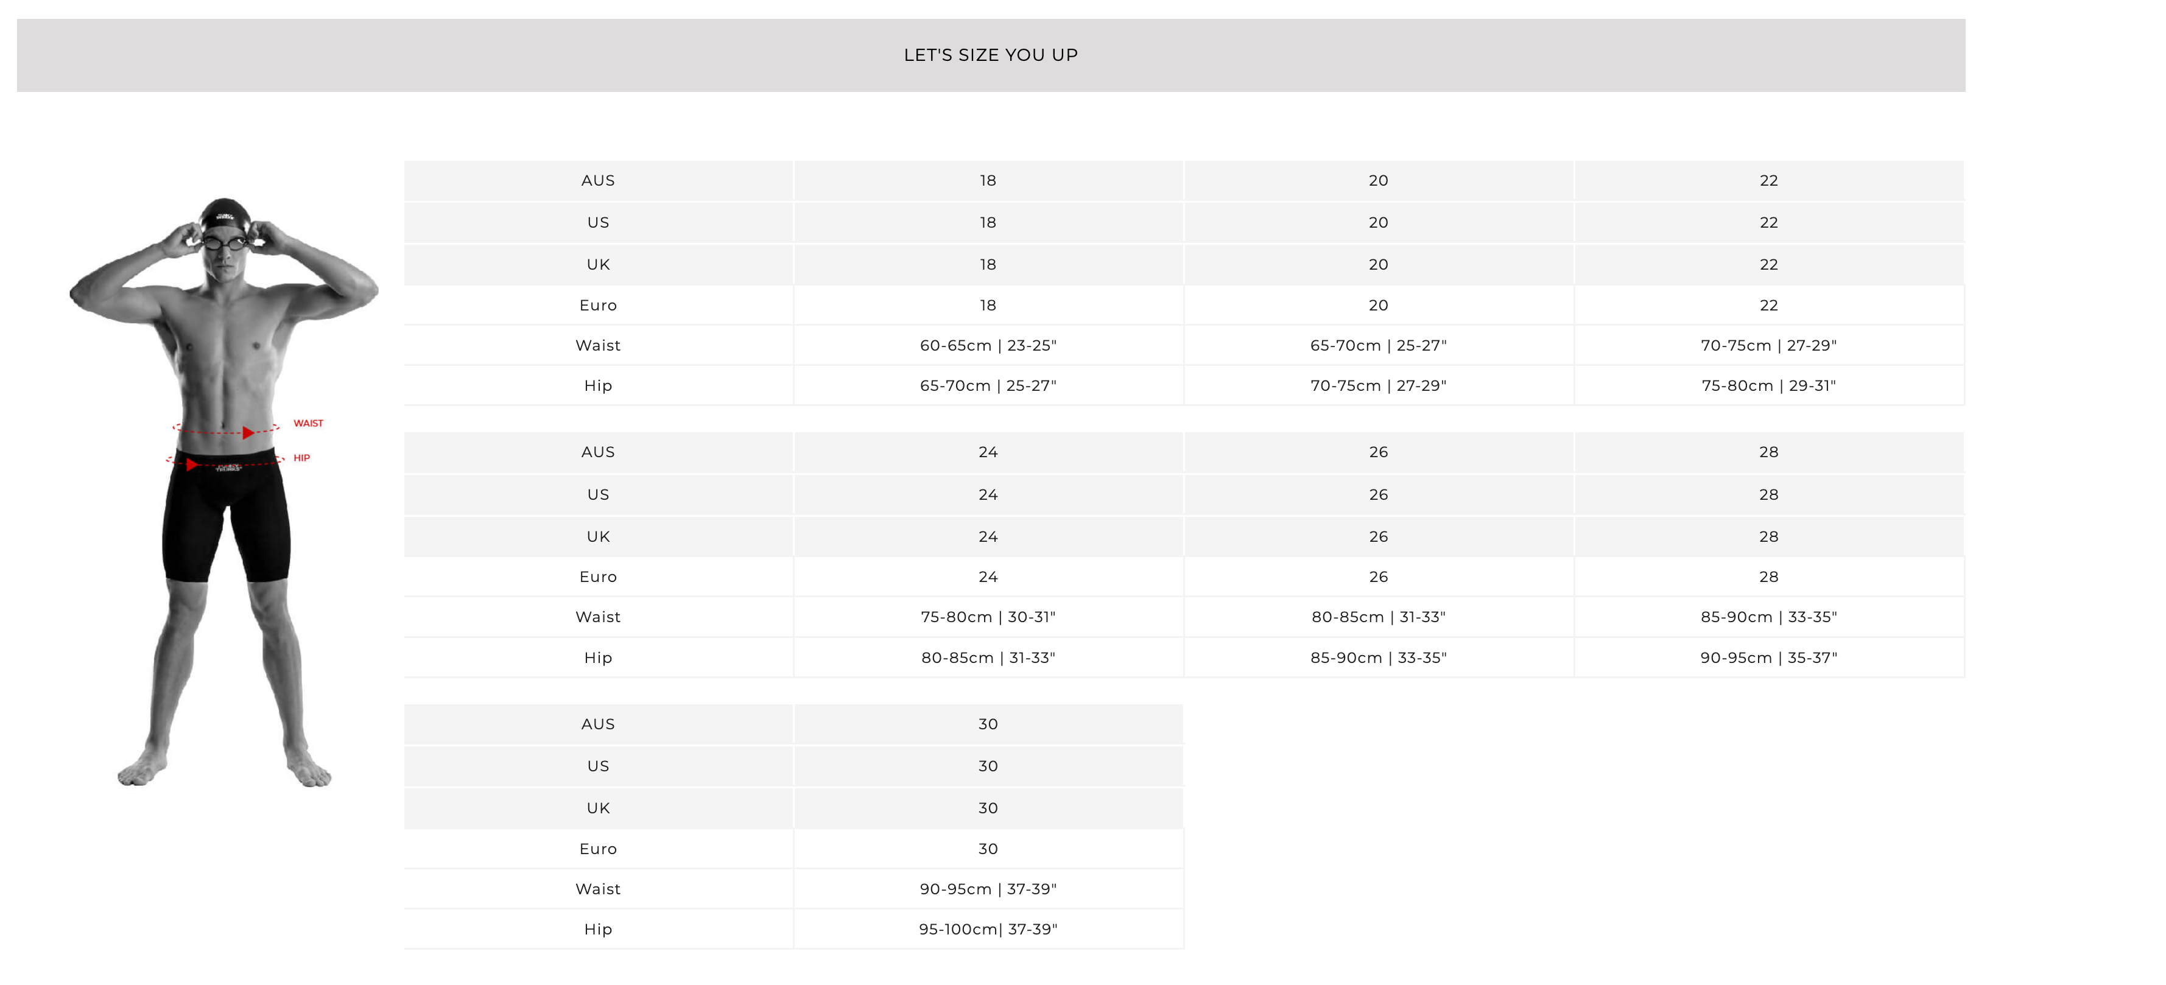The width and height of the screenshot is (2166, 985).
Task: Click the hip 70-75cm | 27-29" cell
Action: click(x=1378, y=386)
